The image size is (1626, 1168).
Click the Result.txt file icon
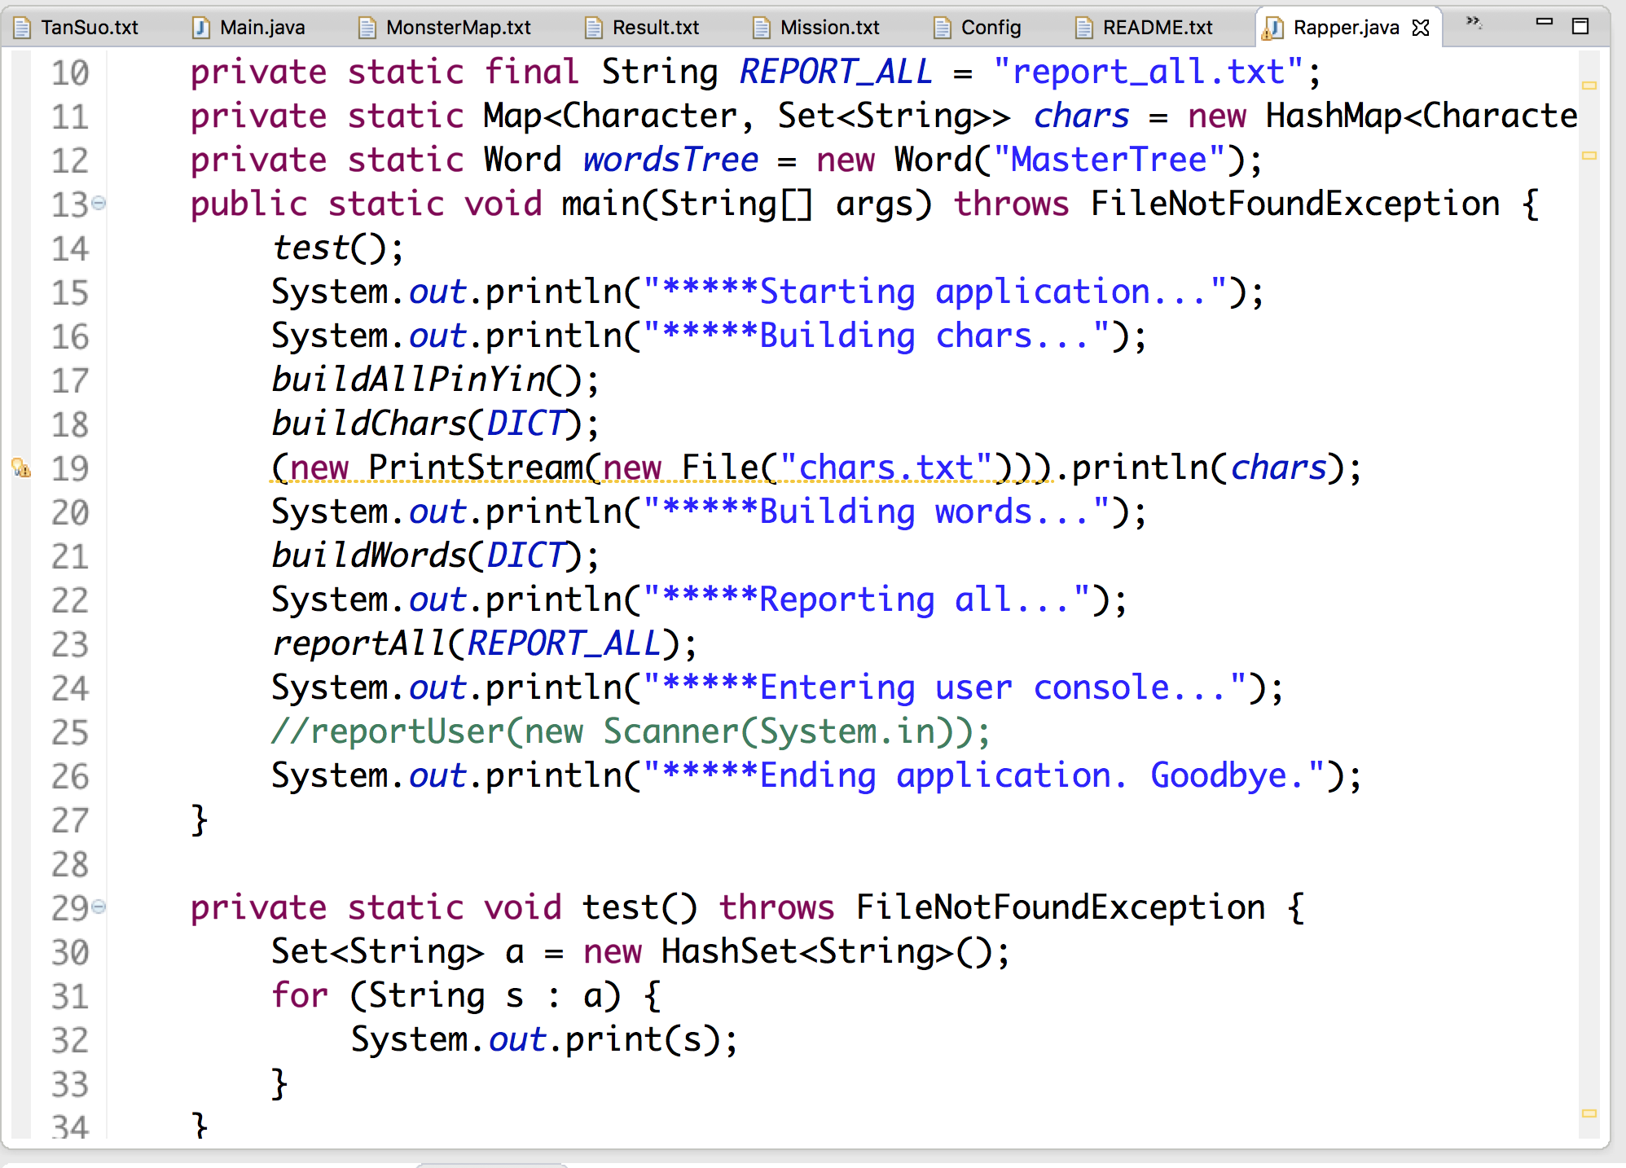[594, 29]
